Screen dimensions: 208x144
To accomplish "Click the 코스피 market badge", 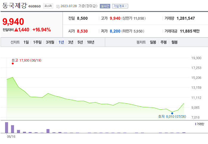I will [48, 6].
